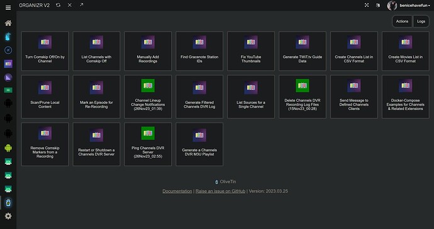
Task: Run Manually Add Recordings action
Action: click(x=148, y=51)
